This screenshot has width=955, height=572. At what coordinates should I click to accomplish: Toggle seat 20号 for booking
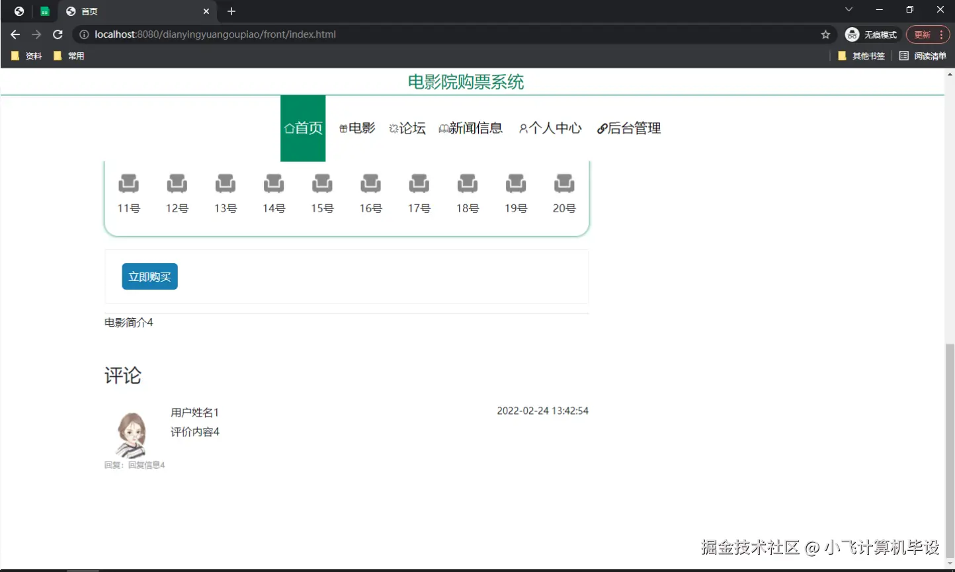coord(564,184)
